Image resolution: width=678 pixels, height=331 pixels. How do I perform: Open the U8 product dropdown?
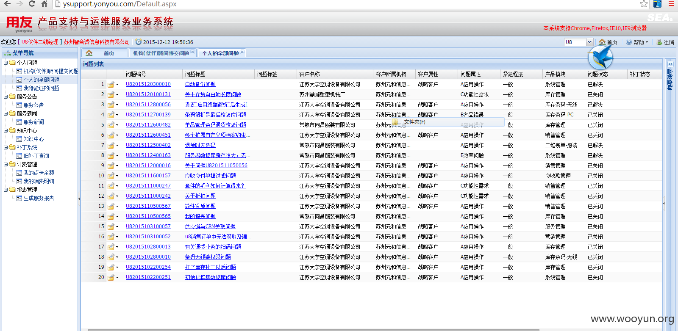(x=589, y=42)
